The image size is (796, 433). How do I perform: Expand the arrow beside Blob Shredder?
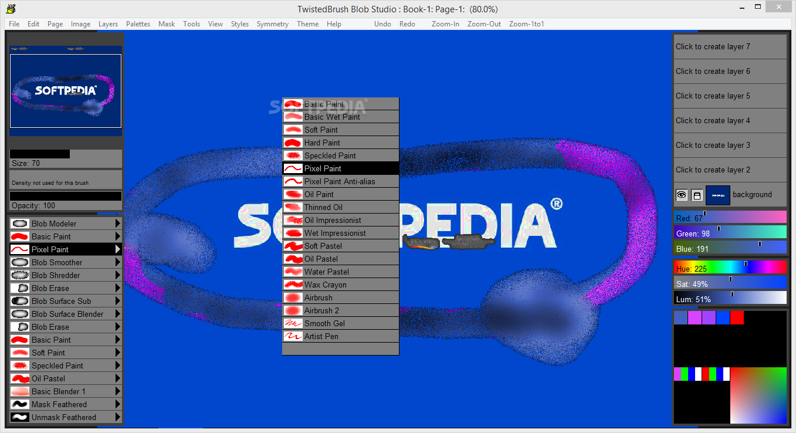click(118, 275)
